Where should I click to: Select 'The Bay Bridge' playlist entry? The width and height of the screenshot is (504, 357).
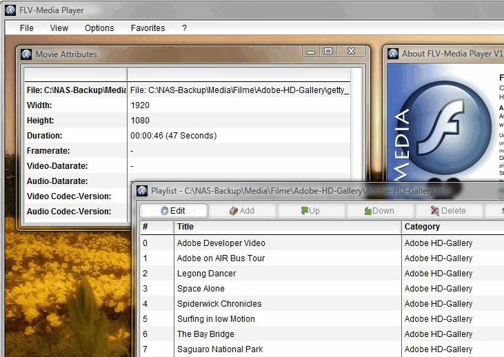[322, 334]
